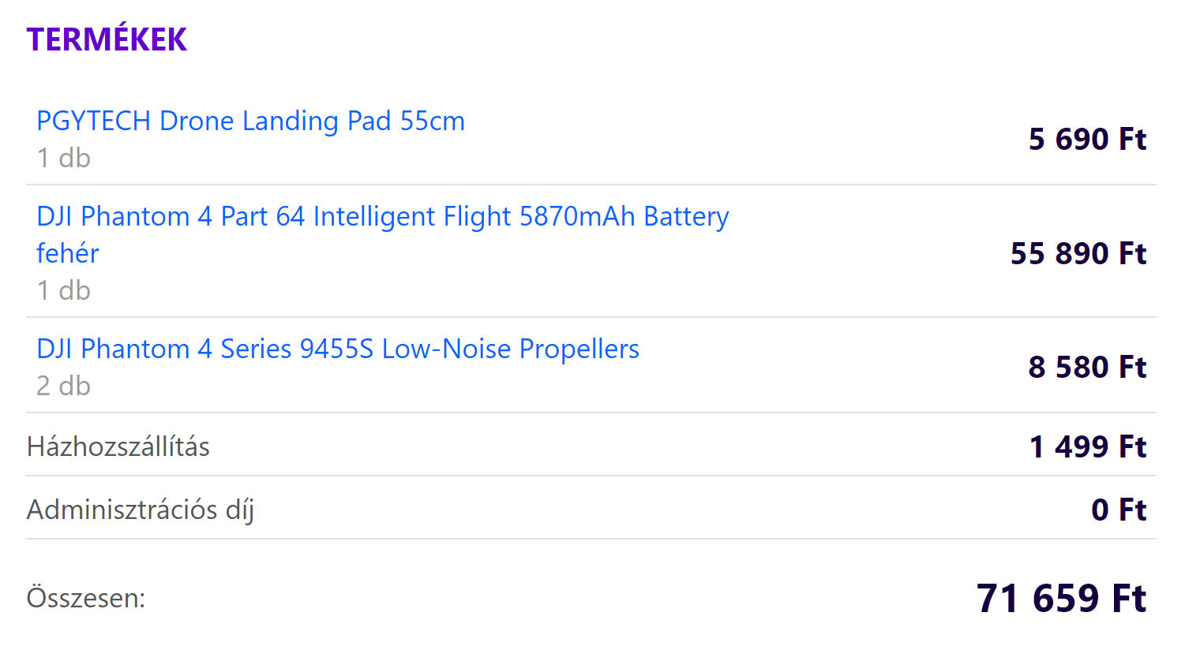Open DJI Phantom 4 Series 9455S Propellers link
The height and width of the screenshot is (661, 1200).
[338, 349]
